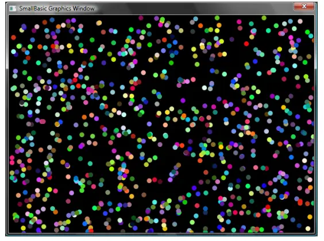
Task: Select the white dot beside the gray dot
Action: [x=205, y=88]
